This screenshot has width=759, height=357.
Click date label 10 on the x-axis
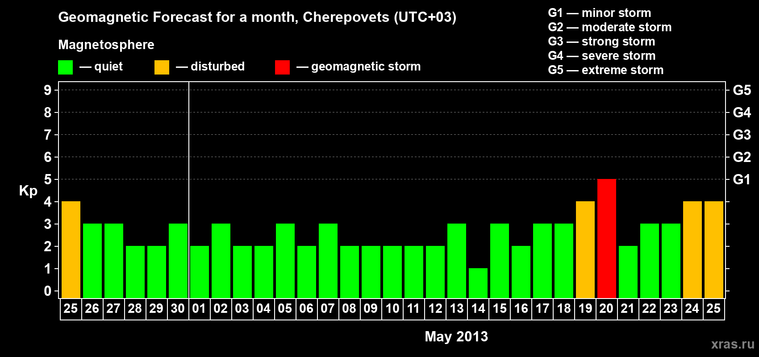pos(392,309)
